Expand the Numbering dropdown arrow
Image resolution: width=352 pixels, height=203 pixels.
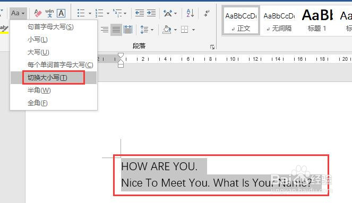coord(108,13)
